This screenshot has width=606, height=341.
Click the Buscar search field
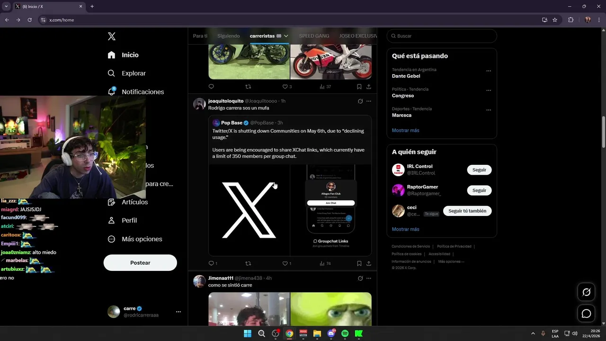[442, 36]
